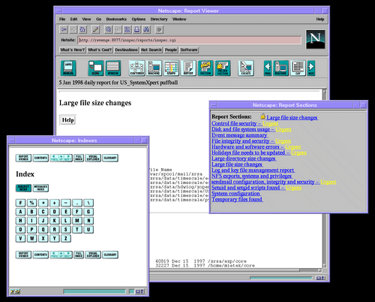
Task: Click the Netscape N logo
Action: [316, 39]
